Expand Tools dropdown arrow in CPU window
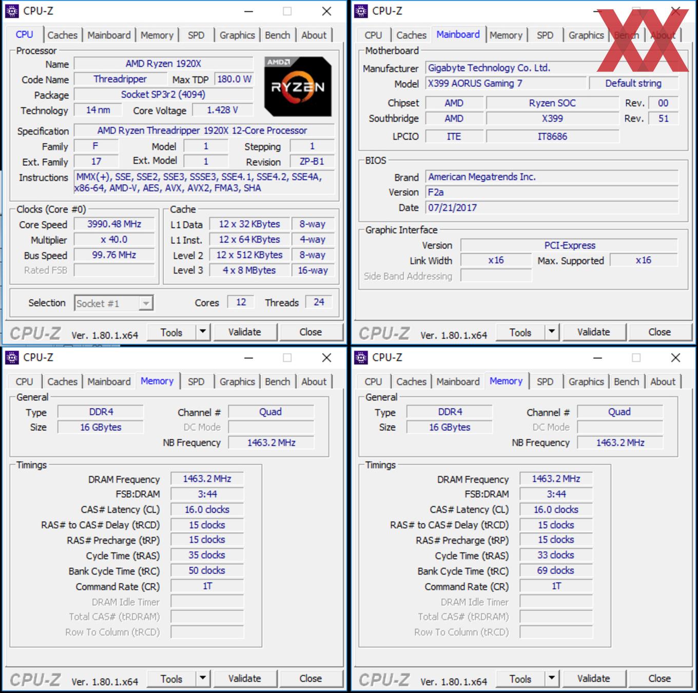This screenshot has height=693, width=698. pos(203,332)
